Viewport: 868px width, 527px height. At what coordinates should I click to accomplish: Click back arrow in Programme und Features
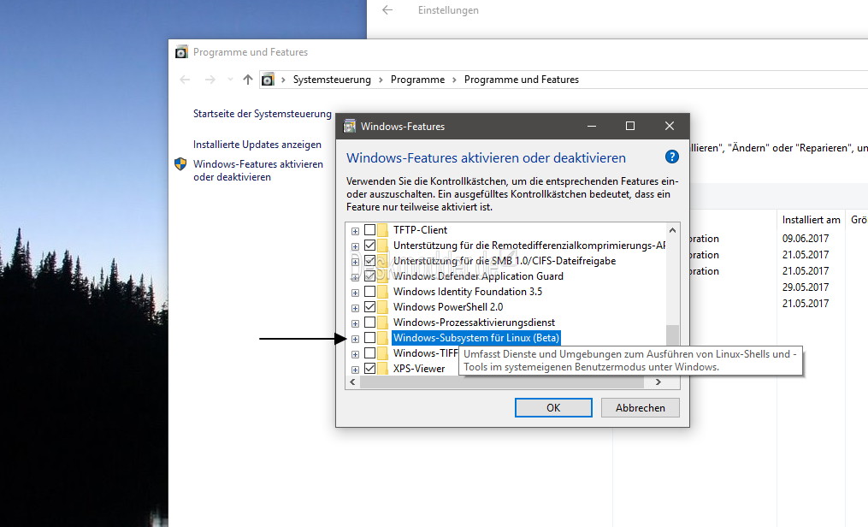(185, 80)
